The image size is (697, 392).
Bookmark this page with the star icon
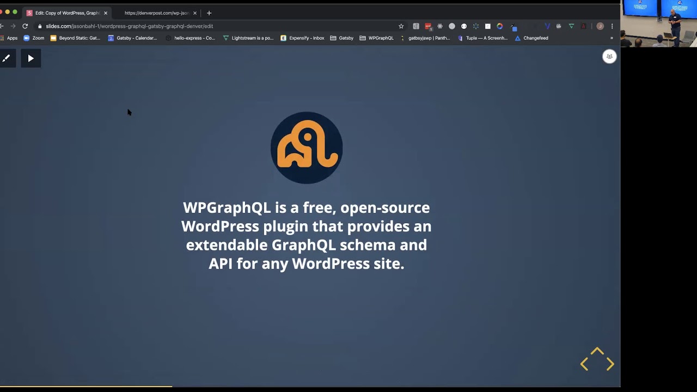[x=401, y=26]
